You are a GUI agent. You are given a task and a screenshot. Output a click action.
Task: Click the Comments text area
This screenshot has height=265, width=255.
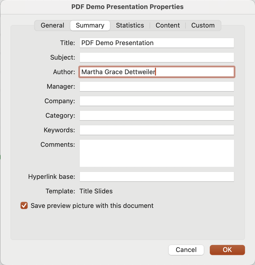(157, 153)
